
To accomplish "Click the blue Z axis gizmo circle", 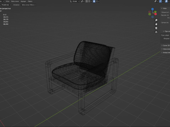I will click(153, 9).
